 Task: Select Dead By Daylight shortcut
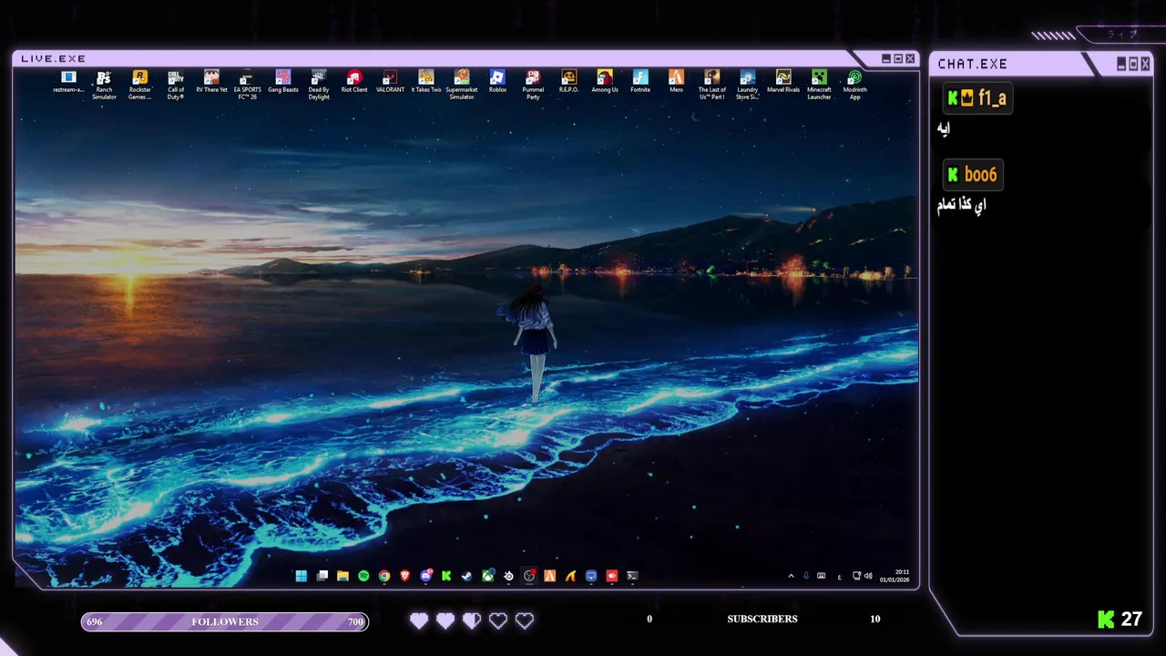click(319, 85)
